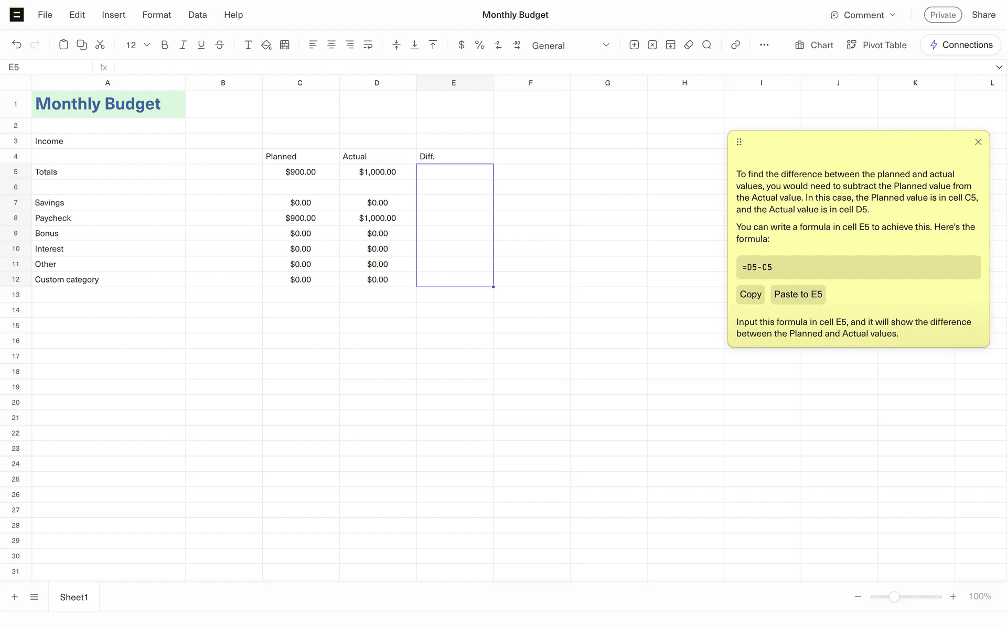Viewport: 1007px width, 629px height.
Task: Click the insert link icon
Action: tap(735, 45)
